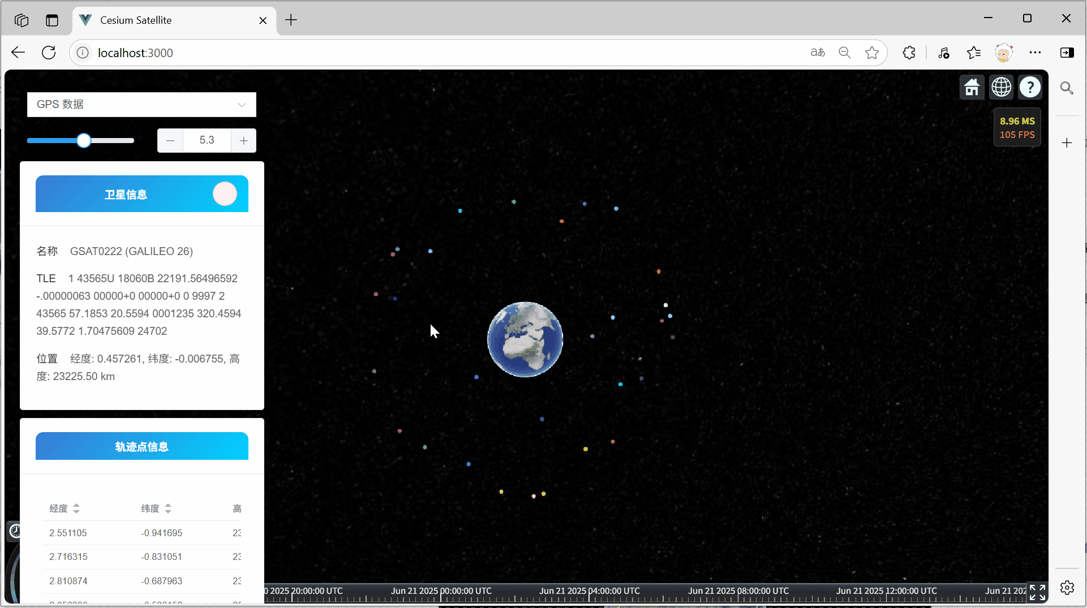Open browser settings and more menu
Image resolution: width=1087 pixels, height=608 pixels.
[1035, 53]
